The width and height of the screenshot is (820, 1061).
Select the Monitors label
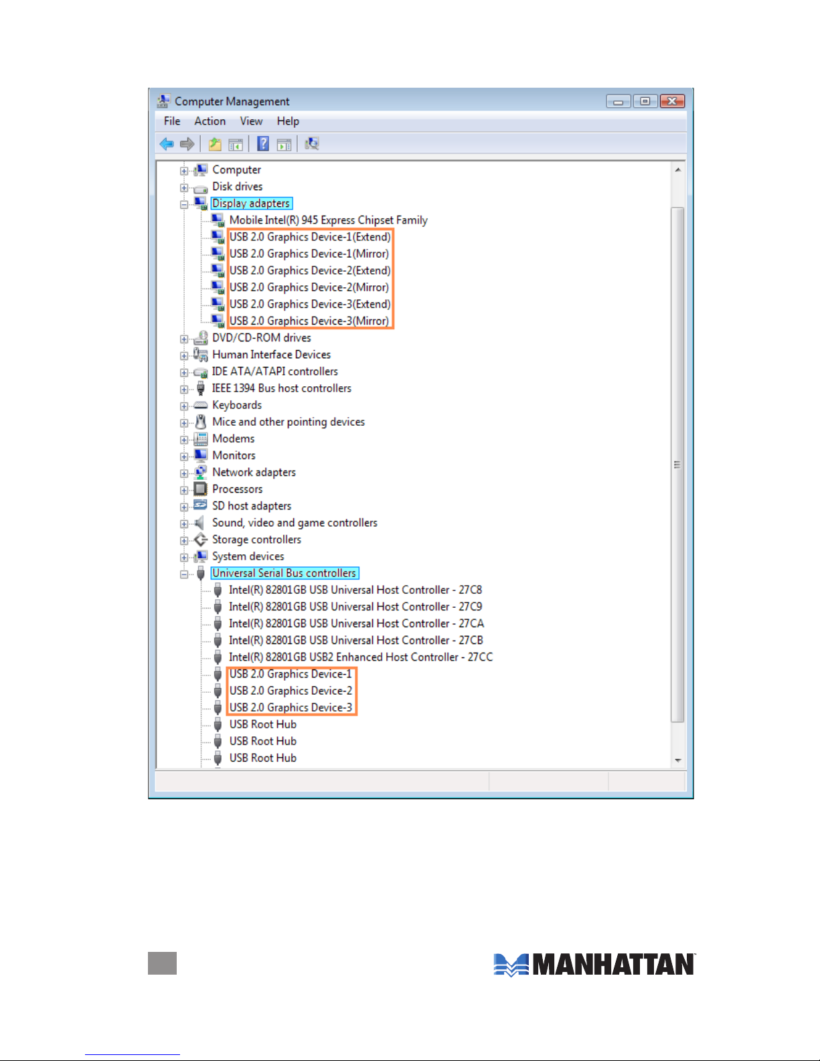pos(234,456)
